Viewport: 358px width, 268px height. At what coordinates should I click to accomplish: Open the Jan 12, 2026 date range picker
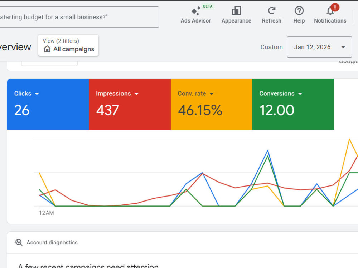[x=319, y=47]
